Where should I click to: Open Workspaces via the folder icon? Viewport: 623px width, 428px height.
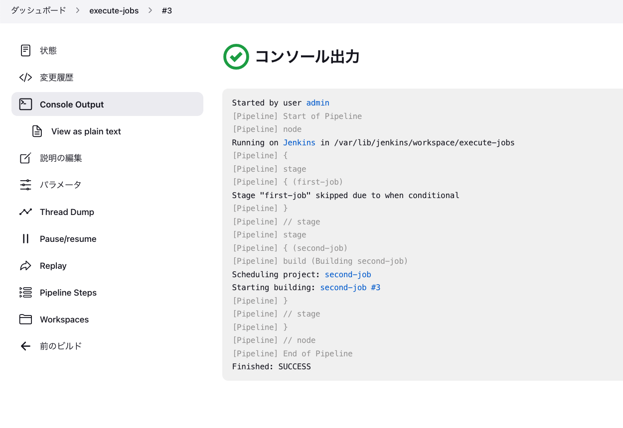click(x=25, y=319)
